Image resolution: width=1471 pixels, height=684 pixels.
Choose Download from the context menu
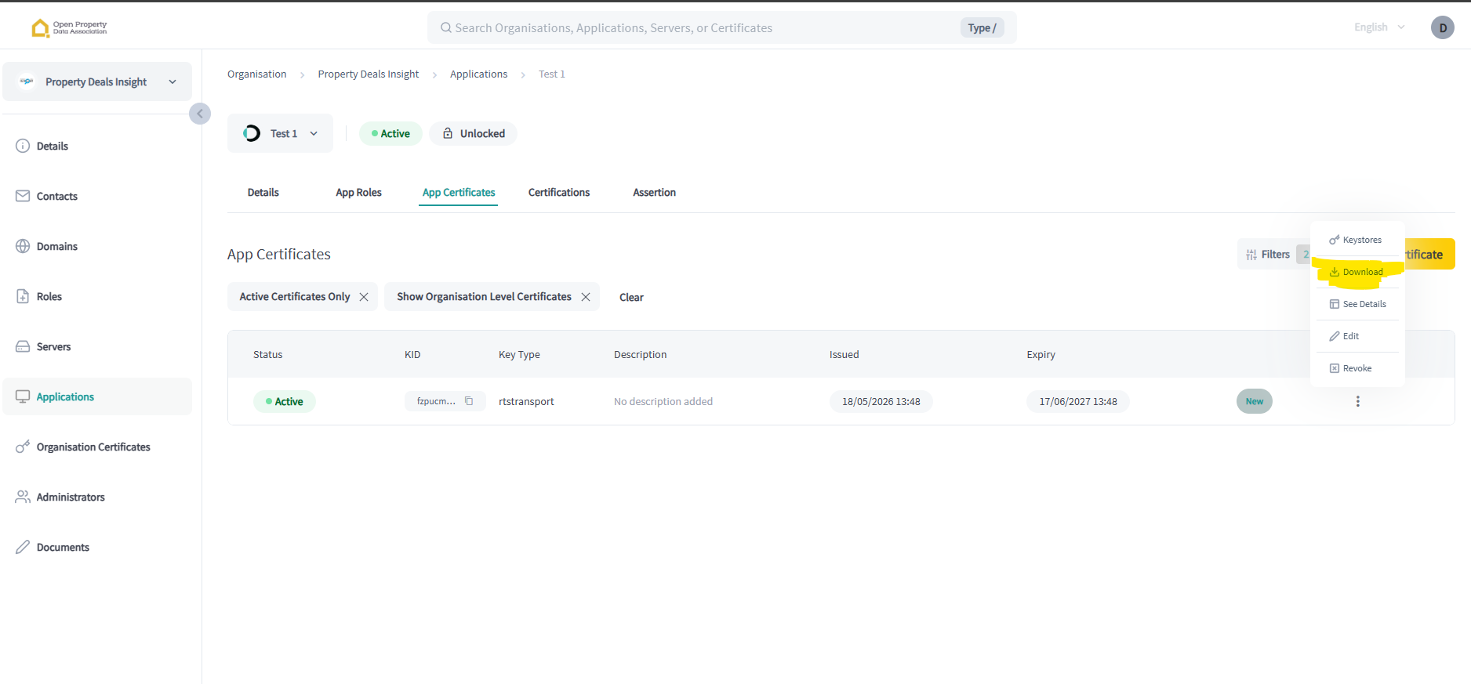click(x=1357, y=272)
